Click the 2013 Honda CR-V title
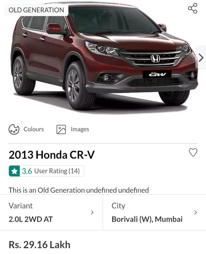 coord(51,155)
